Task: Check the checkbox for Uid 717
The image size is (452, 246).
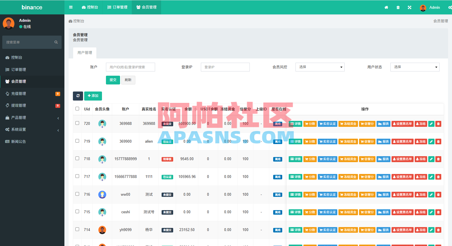Action: pyautogui.click(x=77, y=176)
